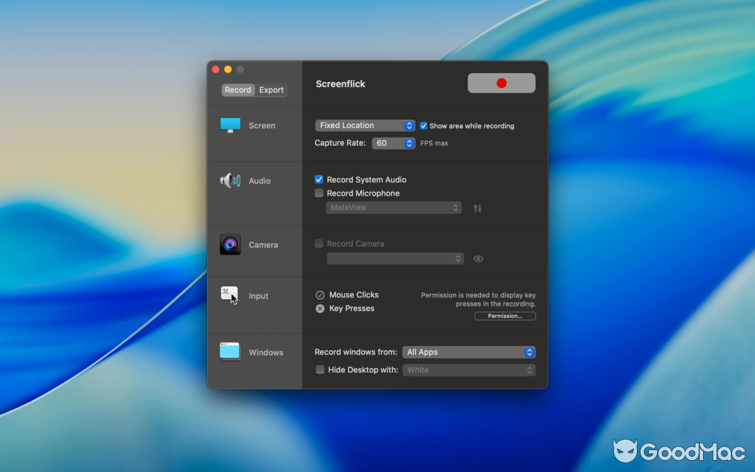Expand Capture Rate 60 FPS dropdown
755x472 pixels.
pos(393,143)
